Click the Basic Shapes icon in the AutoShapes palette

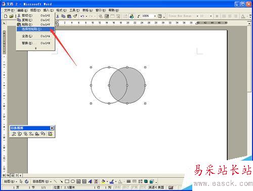point(20,134)
